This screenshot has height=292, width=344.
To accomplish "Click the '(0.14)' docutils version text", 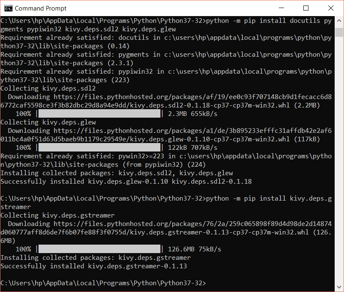I will (x=118, y=46).
